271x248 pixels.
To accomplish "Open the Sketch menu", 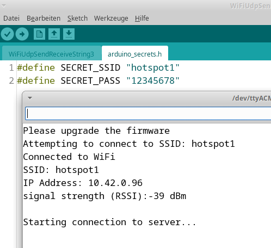I will [x=77, y=18].
